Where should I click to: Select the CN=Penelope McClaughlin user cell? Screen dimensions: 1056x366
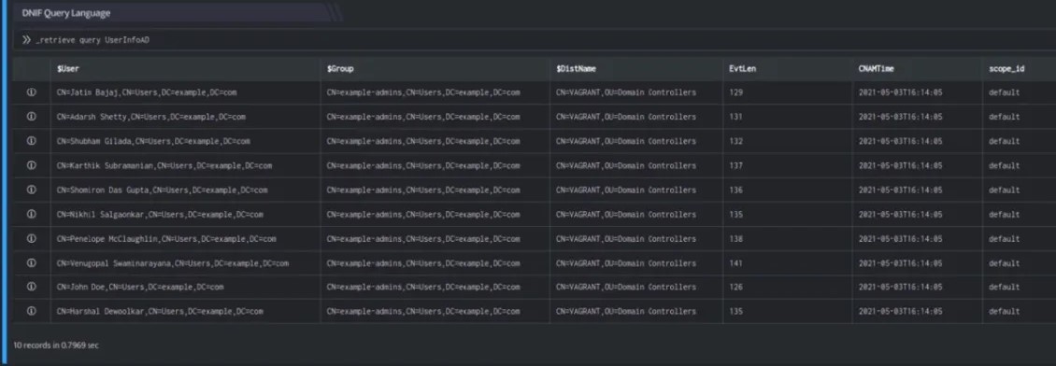click(185, 239)
